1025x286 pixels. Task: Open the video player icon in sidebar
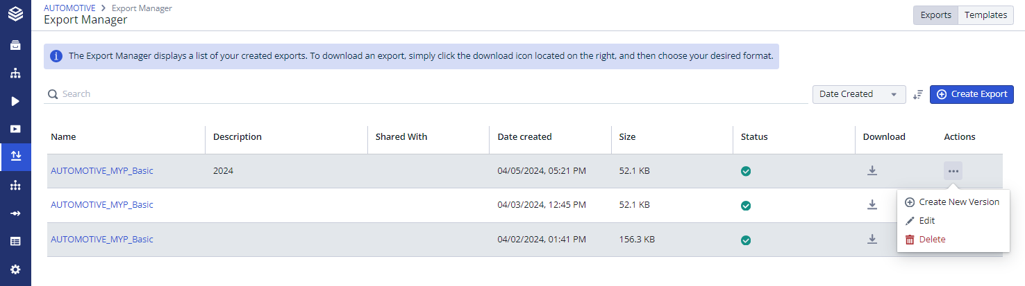[x=15, y=129]
